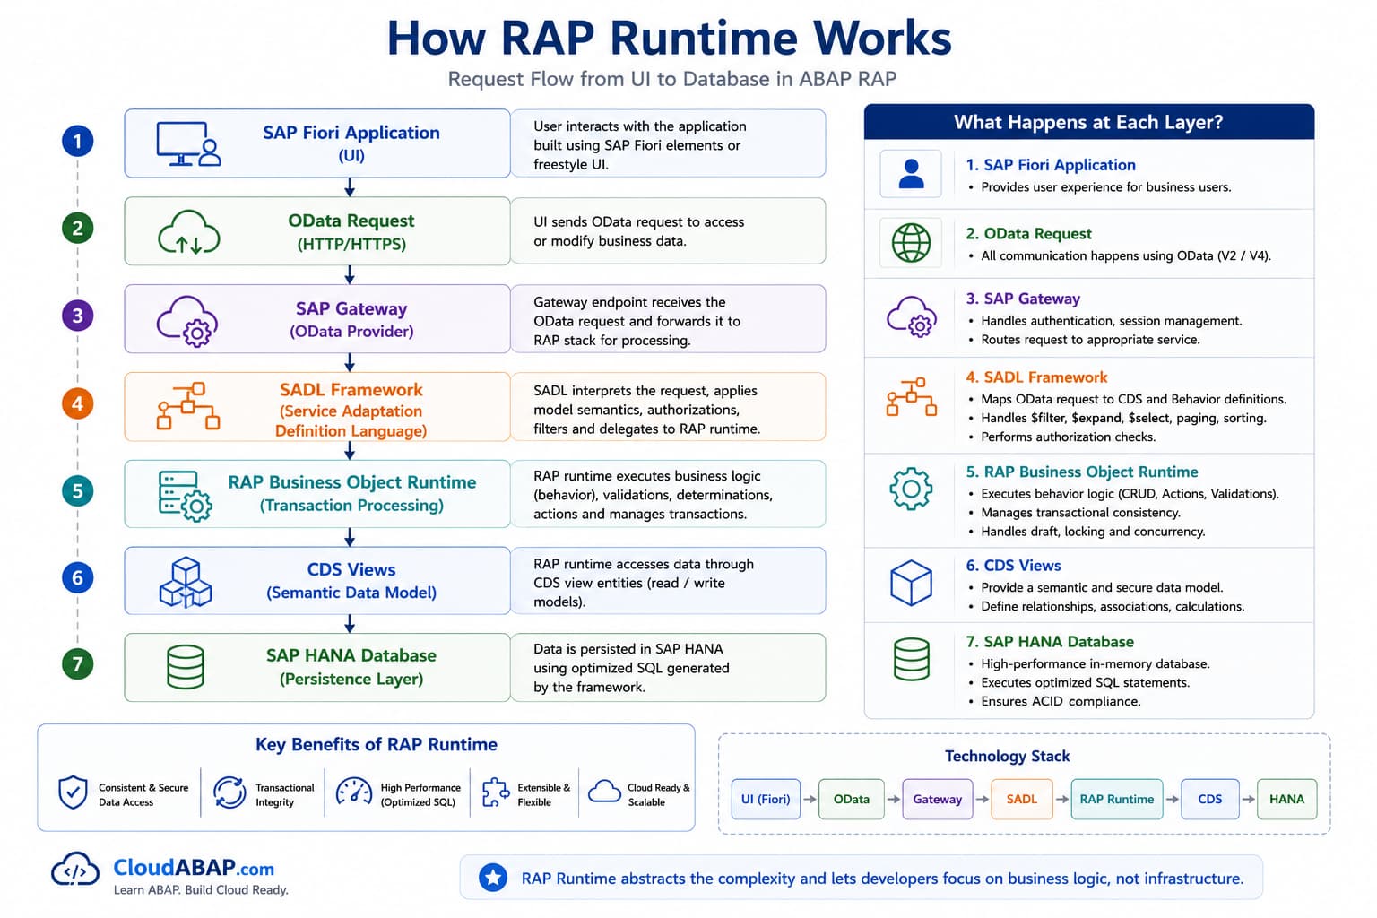
Task: Click the 'What Happens at Each Layer?' header
Action: (x=1088, y=122)
